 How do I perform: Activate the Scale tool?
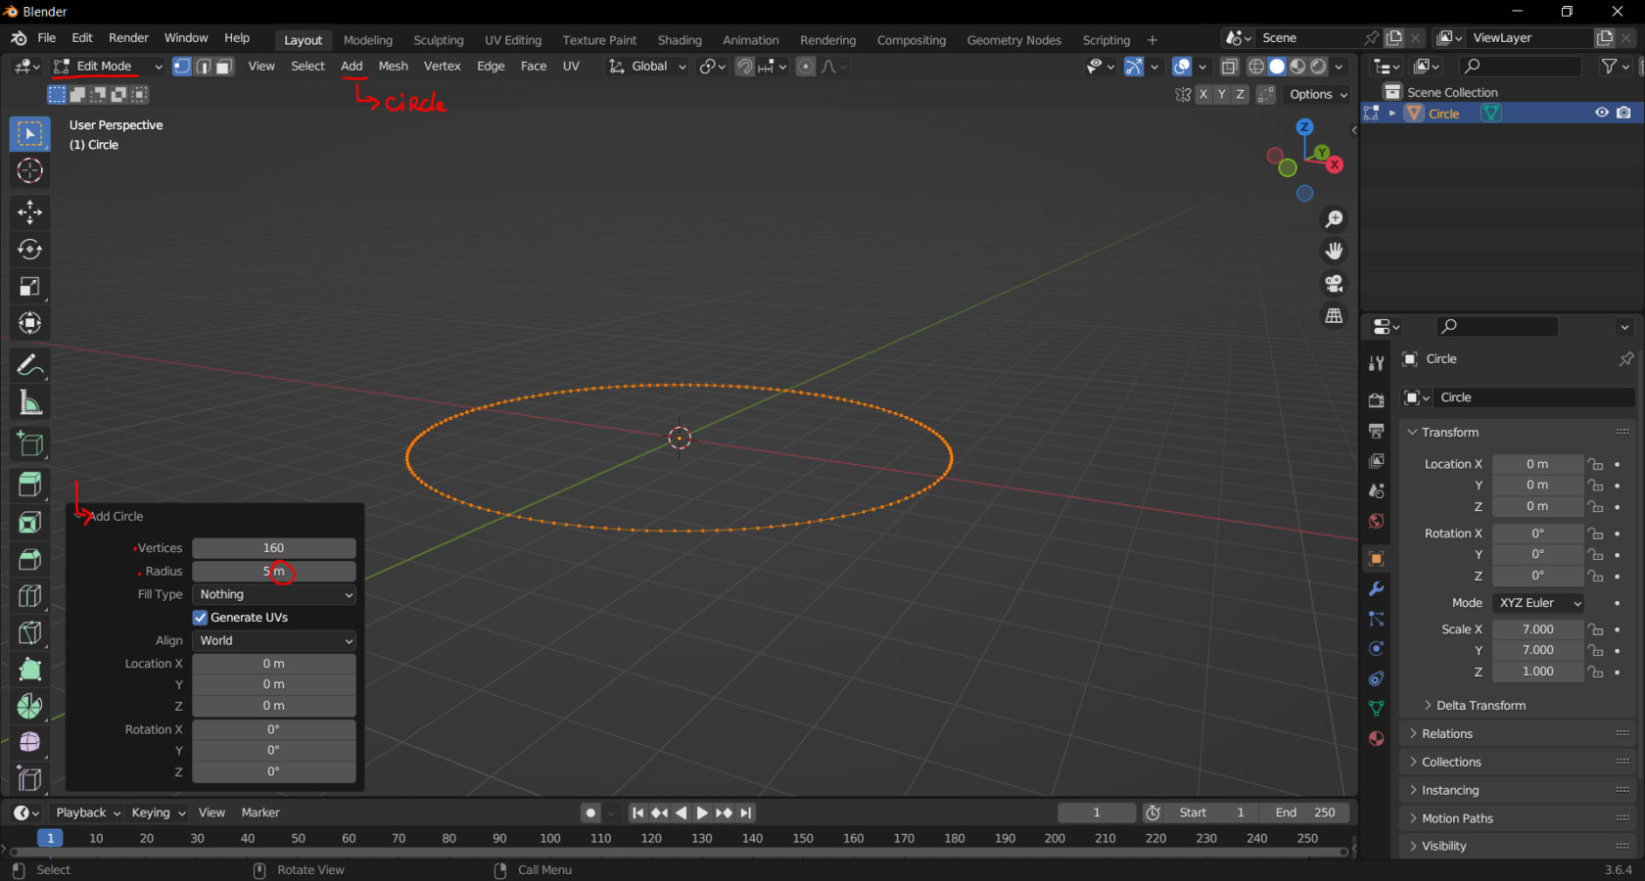[x=29, y=286]
